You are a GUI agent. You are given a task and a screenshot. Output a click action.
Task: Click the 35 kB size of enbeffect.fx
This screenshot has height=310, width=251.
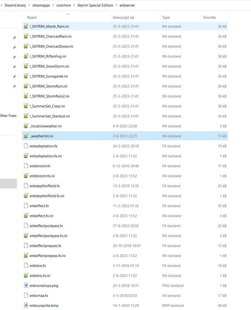222,206
